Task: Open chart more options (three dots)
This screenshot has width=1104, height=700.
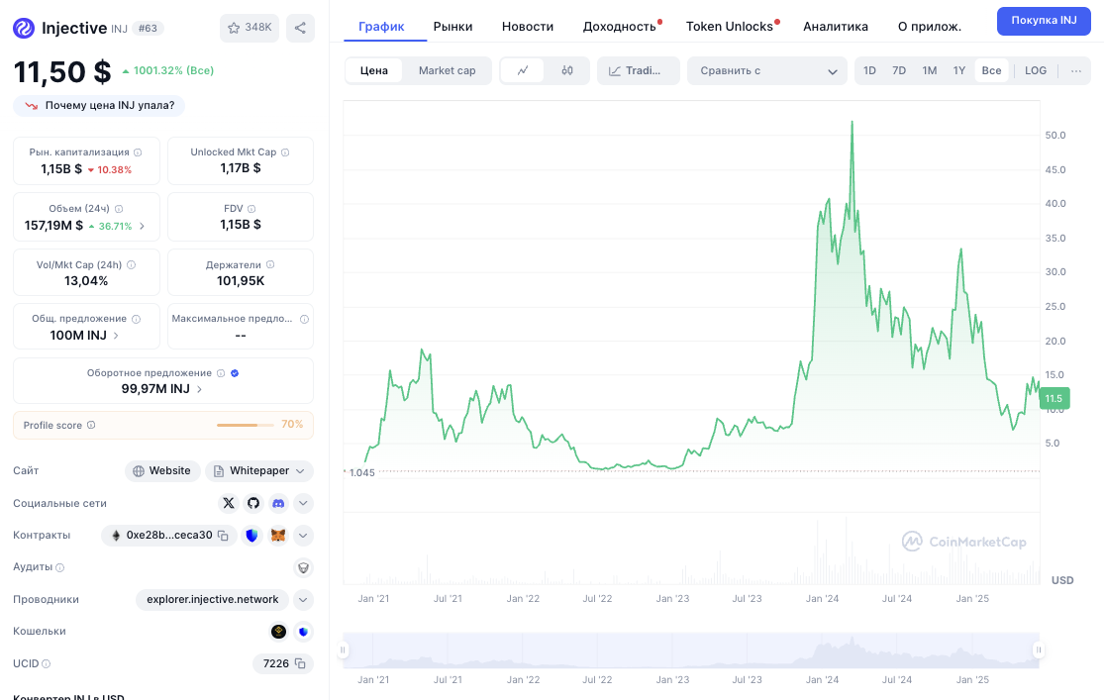Action: coord(1076,70)
